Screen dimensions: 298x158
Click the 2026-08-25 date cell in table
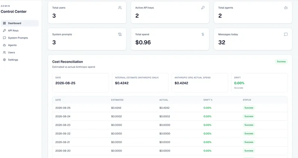[63, 108]
